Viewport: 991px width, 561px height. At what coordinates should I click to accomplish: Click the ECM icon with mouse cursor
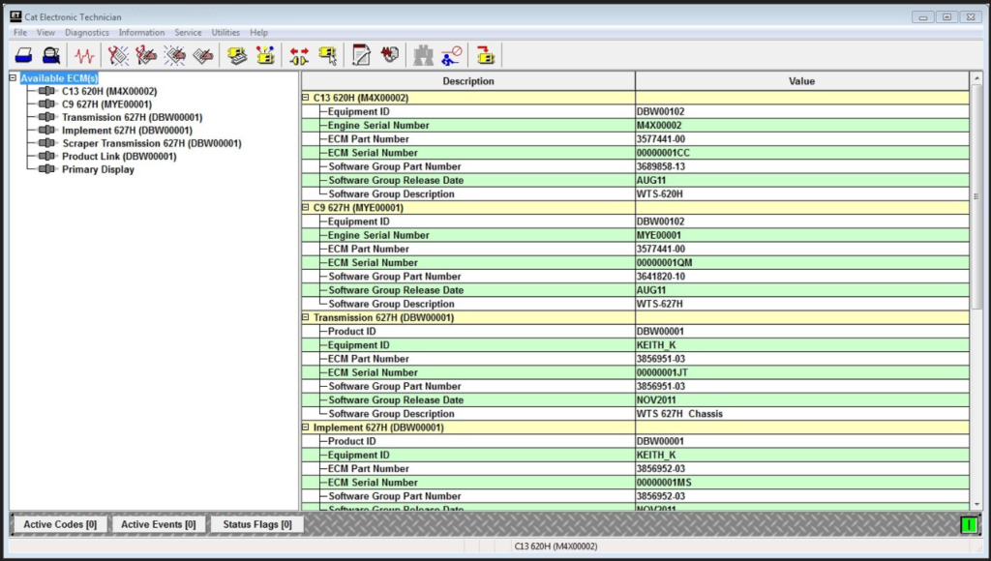click(328, 56)
